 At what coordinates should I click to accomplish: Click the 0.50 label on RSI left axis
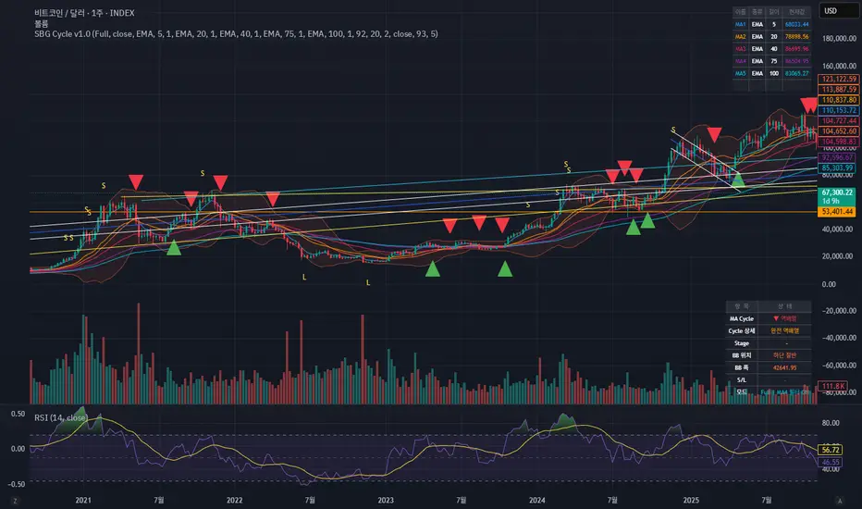[18, 414]
